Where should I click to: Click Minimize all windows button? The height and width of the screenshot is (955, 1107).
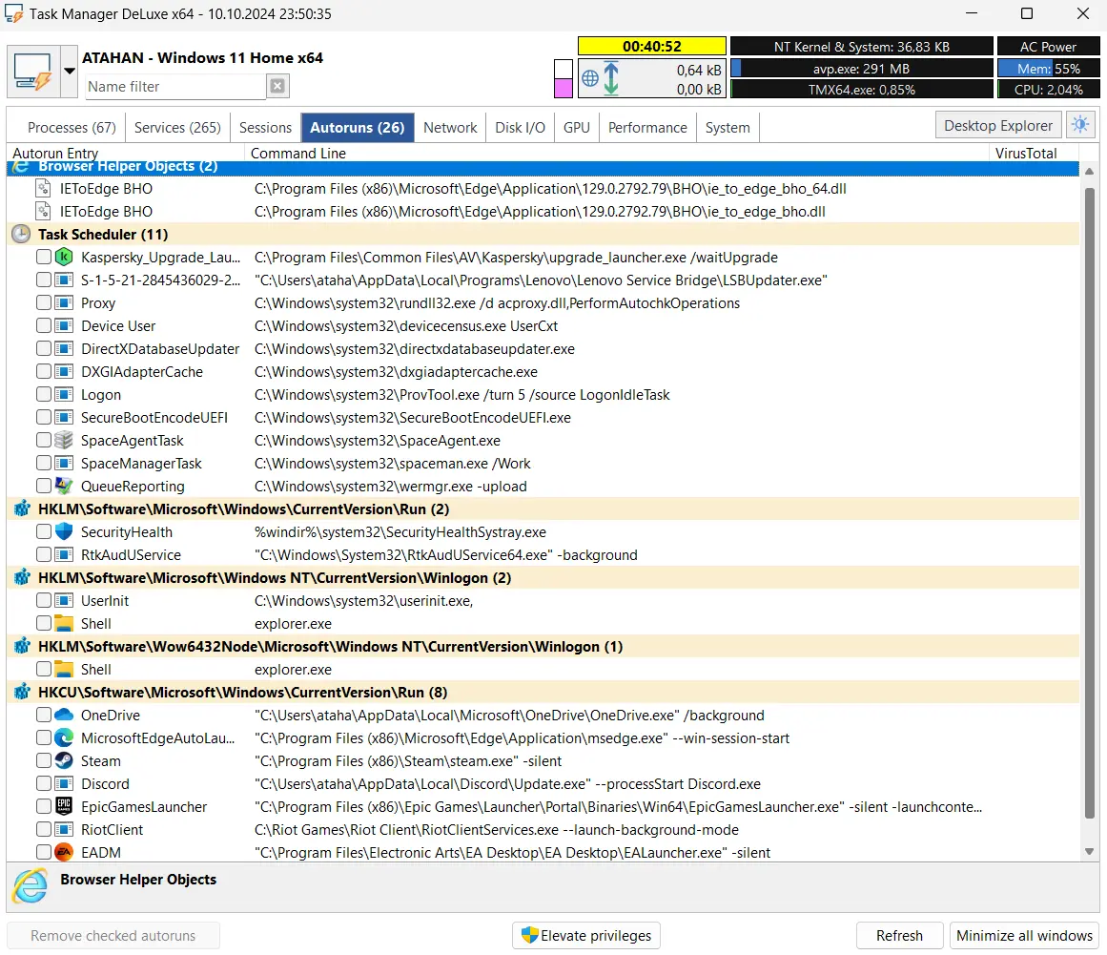tap(1024, 935)
